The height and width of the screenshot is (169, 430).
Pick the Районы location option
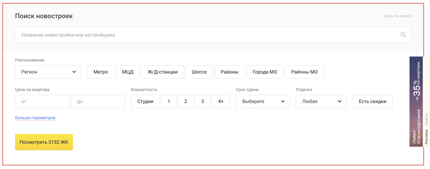pos(229,72)
